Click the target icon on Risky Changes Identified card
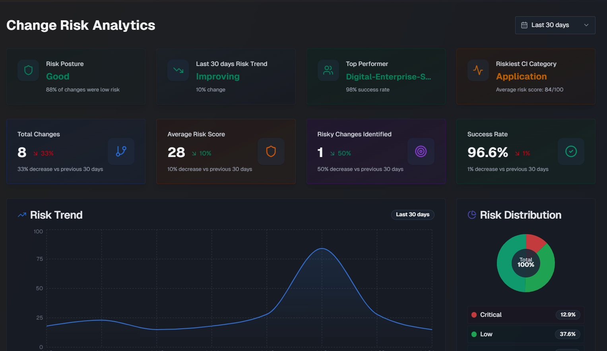This screenshot has width=607, height=351. 421,151
